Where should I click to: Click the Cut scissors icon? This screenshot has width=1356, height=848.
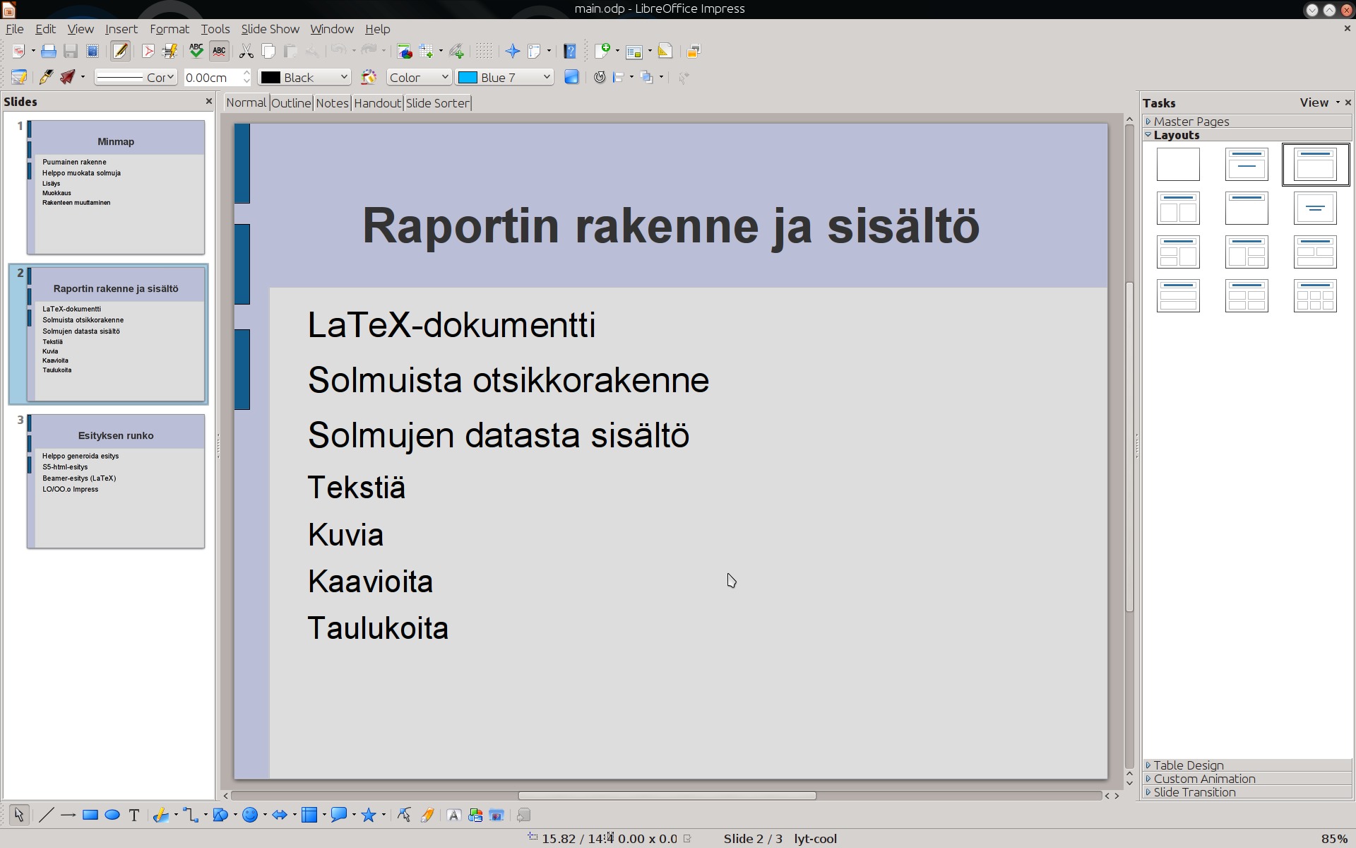click(x=246, y=51)
